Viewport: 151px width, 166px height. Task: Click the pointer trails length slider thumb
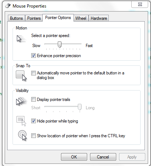click(80, 107)
